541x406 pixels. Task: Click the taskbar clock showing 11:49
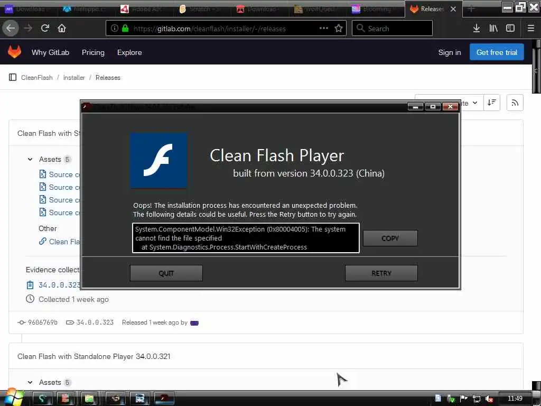click(x=515, y=399)
